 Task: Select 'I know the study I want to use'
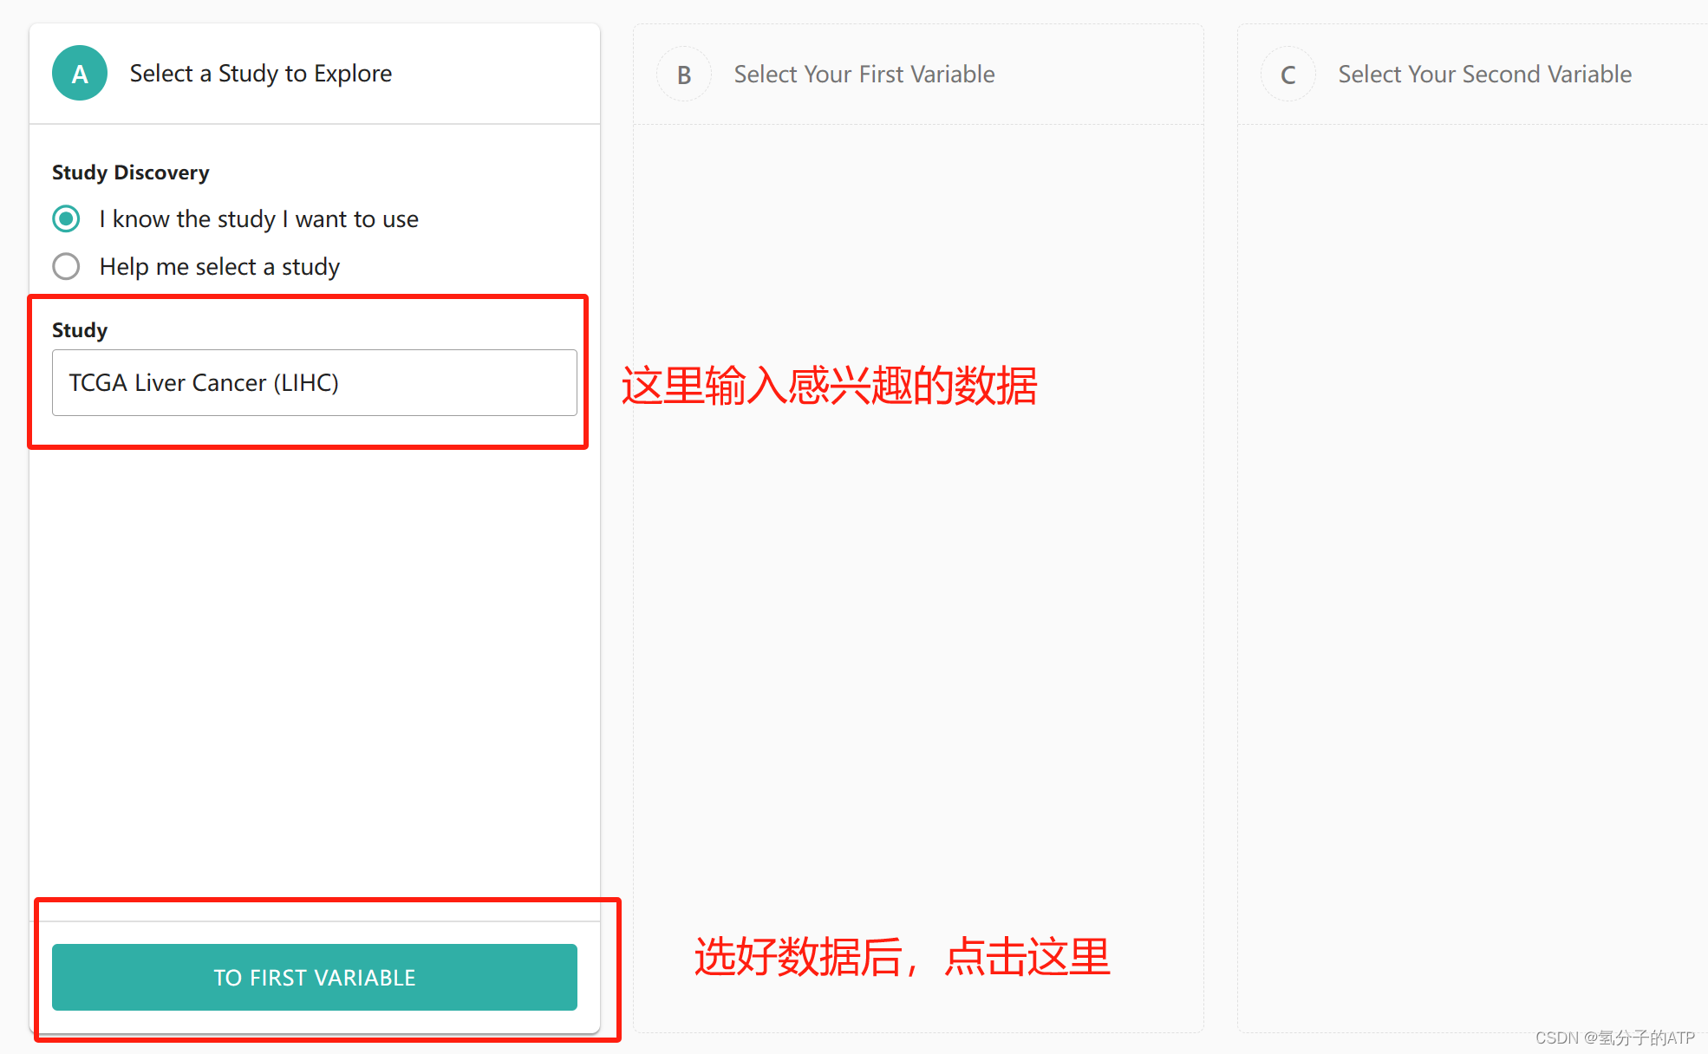(66, 218)
